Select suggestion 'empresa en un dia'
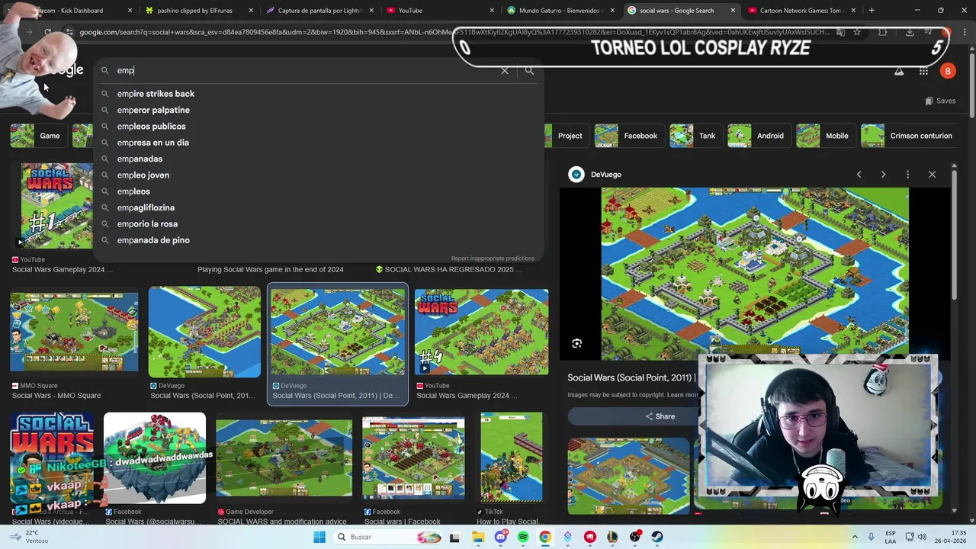 point(319,143)
